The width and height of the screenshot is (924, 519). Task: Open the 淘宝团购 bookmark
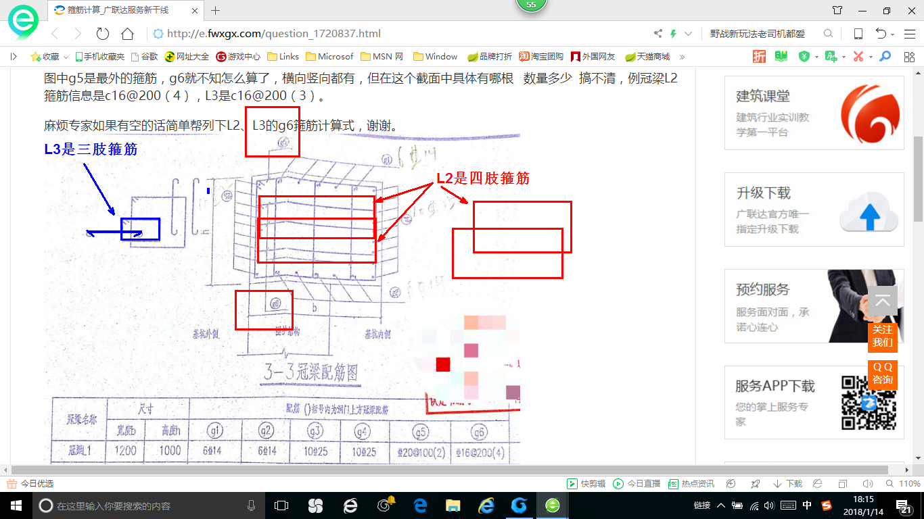tap(541, 57)
